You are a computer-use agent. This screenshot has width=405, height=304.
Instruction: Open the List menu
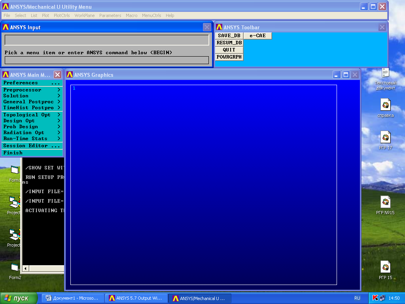34,15
